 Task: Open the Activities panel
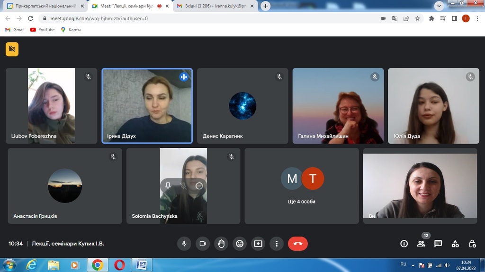(455, 244)
